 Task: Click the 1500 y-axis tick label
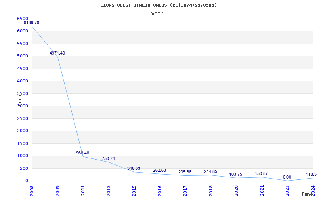click(x=23, y=143)
